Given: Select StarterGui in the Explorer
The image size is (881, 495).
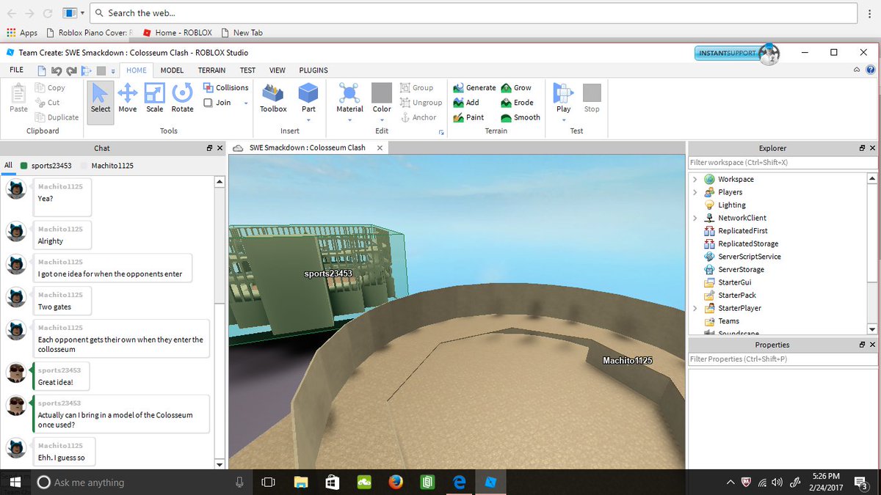Looking at the screenshot, I should [x=728, y=282].
